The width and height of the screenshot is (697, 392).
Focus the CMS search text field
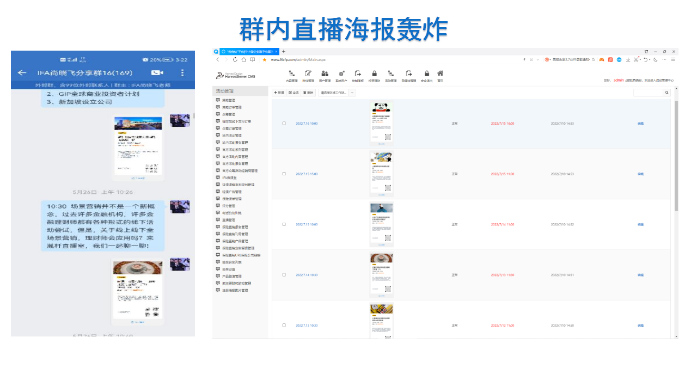648,93
